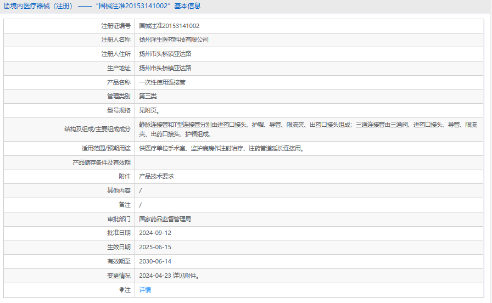Select 扬州市头桥镇亚达路 in 生产地址 row
The image size is (492, 303).
165,68
